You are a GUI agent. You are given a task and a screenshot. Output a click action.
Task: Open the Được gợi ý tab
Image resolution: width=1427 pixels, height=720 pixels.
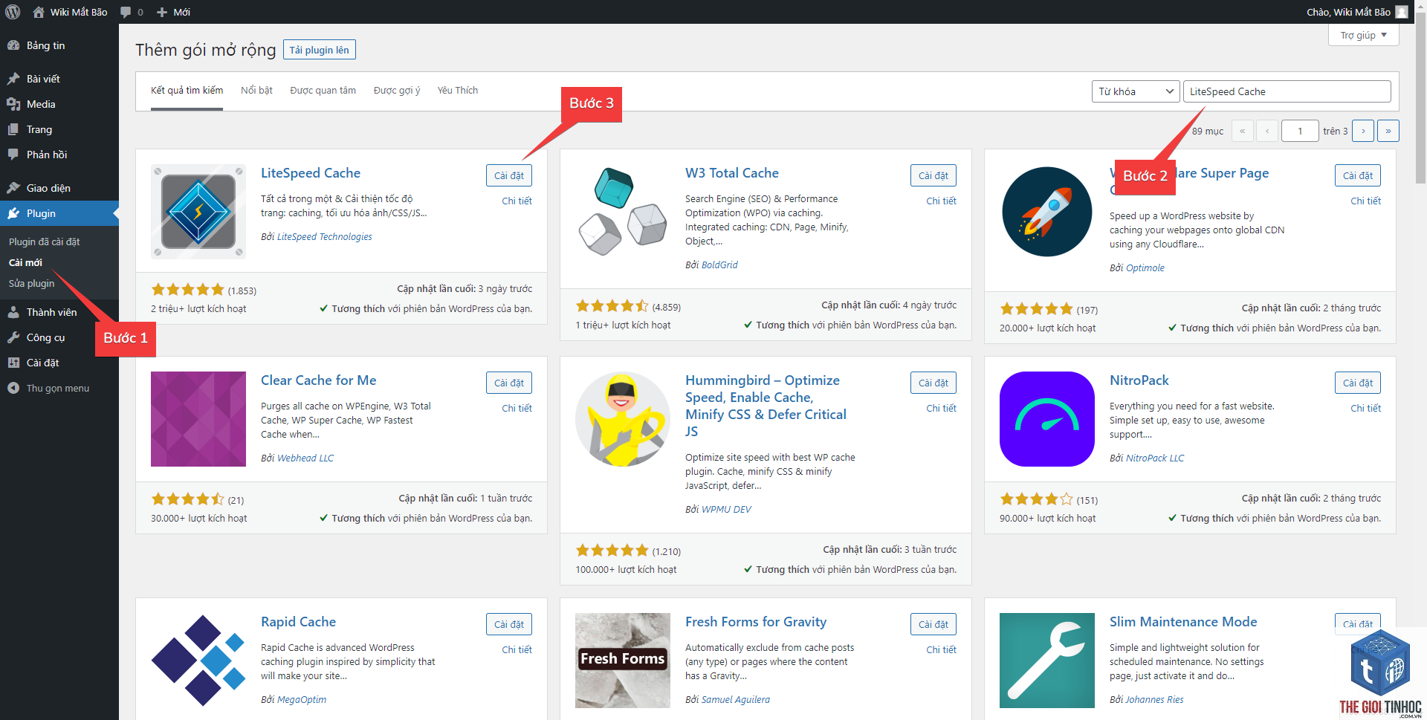397,91
